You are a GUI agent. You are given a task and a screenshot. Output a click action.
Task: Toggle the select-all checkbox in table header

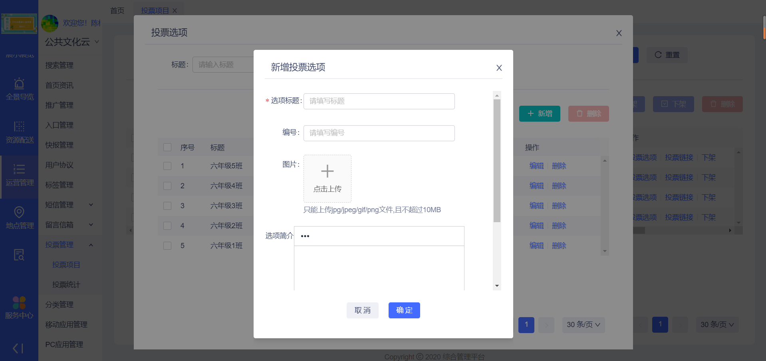pyautogui.click(x=167, y=148)
